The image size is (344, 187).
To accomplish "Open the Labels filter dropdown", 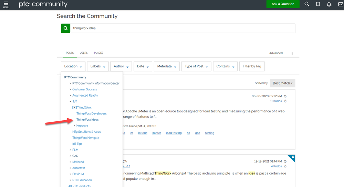I will pos(98,66).
